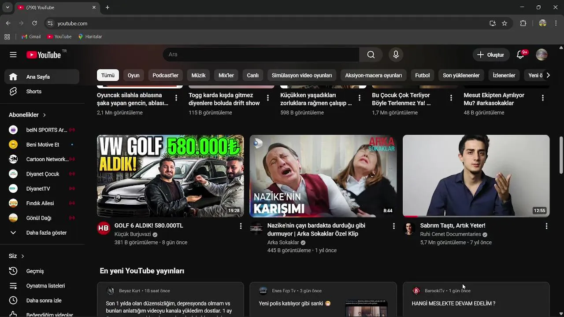Start voice search with microphone icon

(396, 55)
